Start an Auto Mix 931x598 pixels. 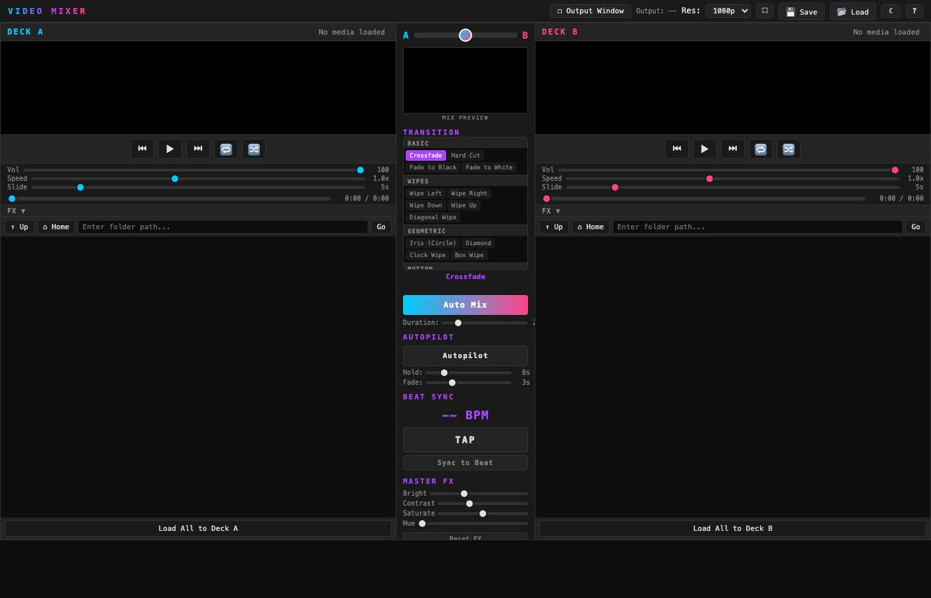point(465,304)
